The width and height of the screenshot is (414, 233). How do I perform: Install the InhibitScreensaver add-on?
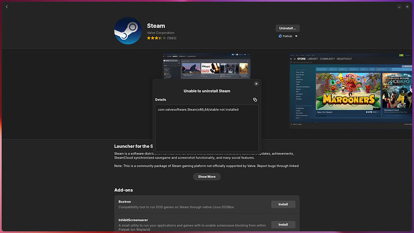pos(283,225)
